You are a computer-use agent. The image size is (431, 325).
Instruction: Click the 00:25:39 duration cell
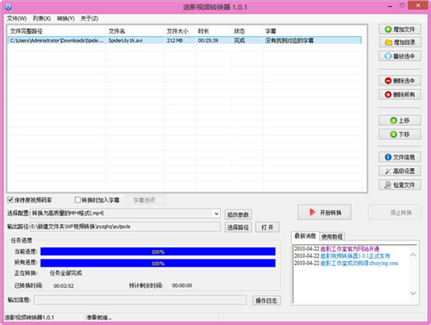pos(208,41)
